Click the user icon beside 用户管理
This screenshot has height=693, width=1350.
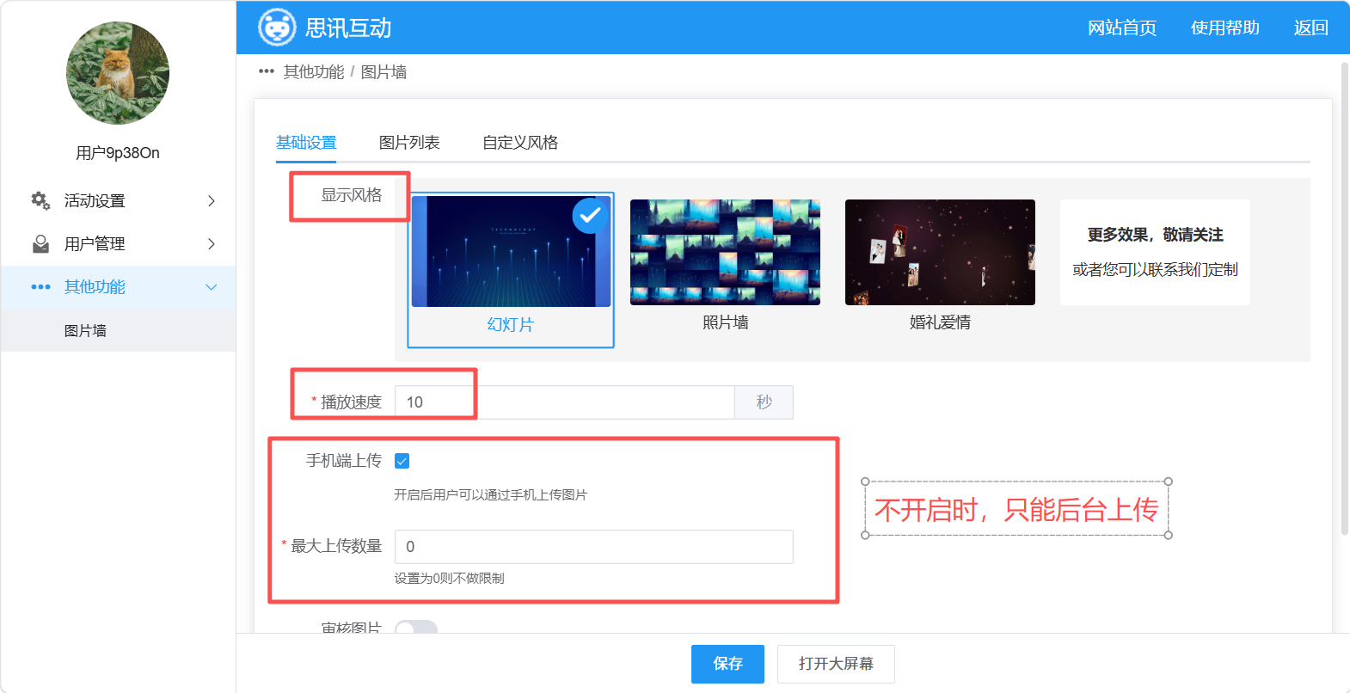coord(40,244)
